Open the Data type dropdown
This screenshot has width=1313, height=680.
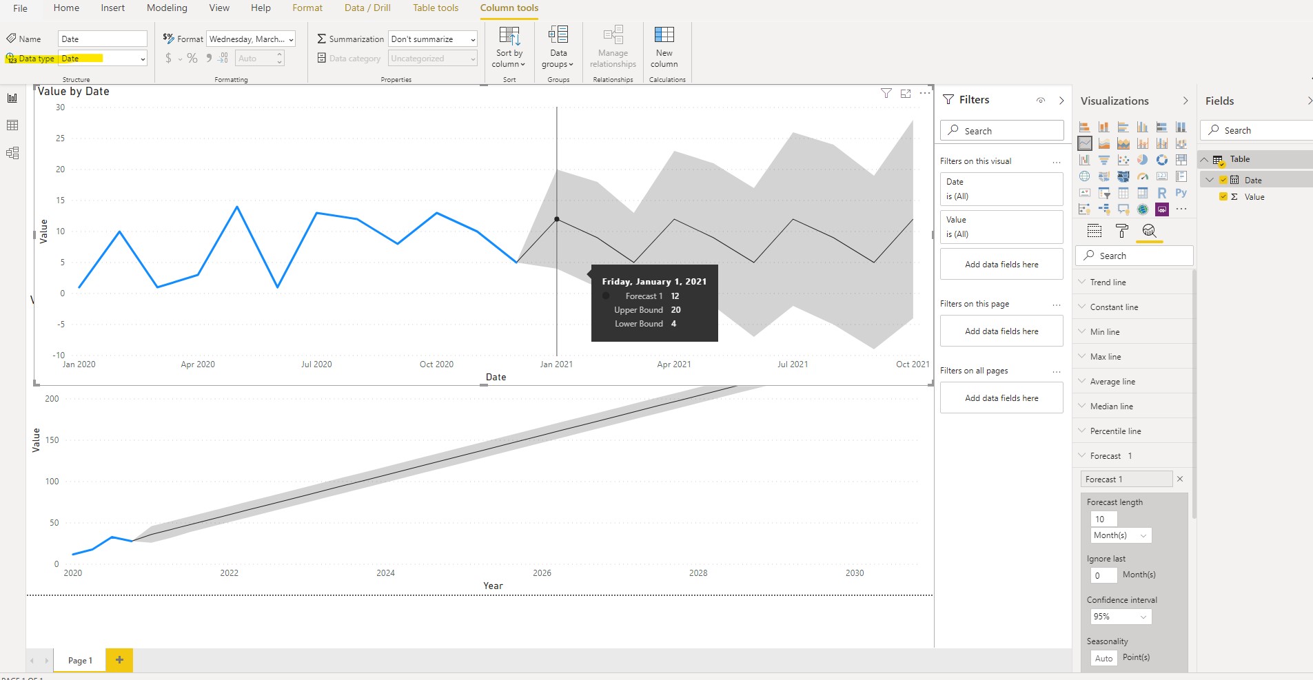pyautogui.click(x=103, y=59)
